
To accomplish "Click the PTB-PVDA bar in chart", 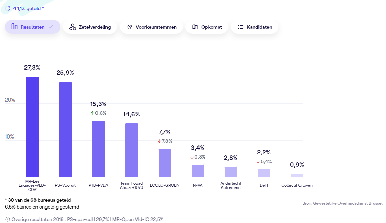I will [99, 149].
